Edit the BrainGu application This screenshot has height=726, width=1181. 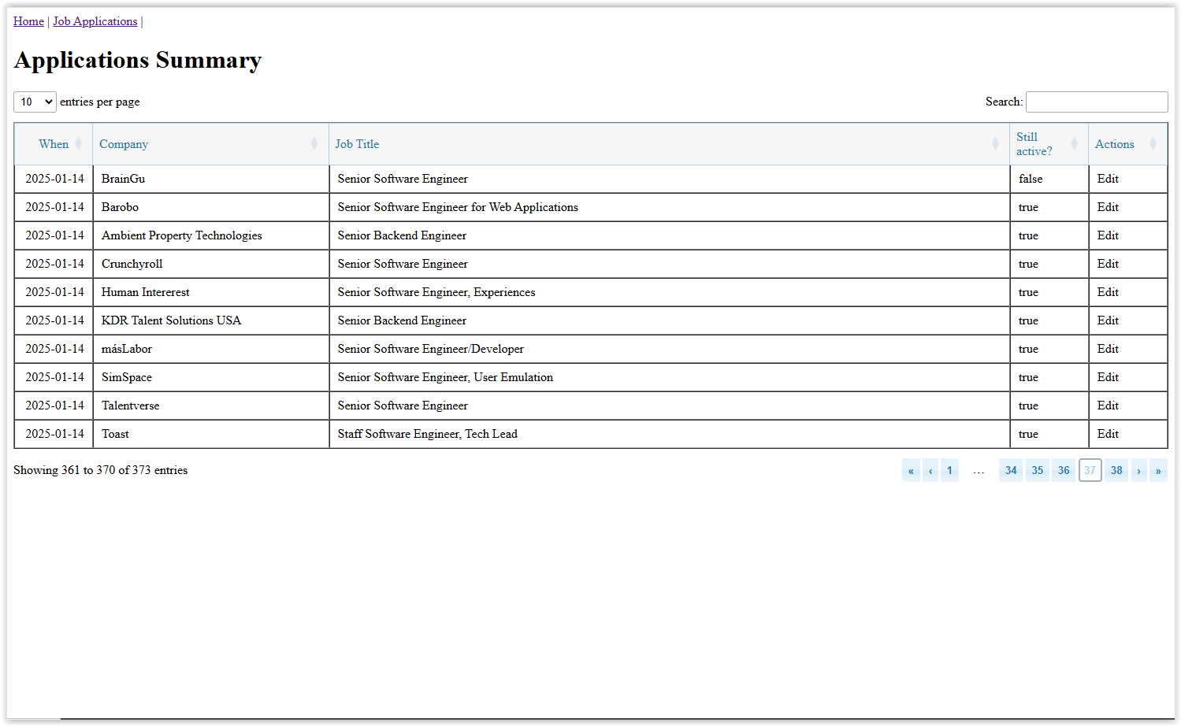[x=1108, y=179]
